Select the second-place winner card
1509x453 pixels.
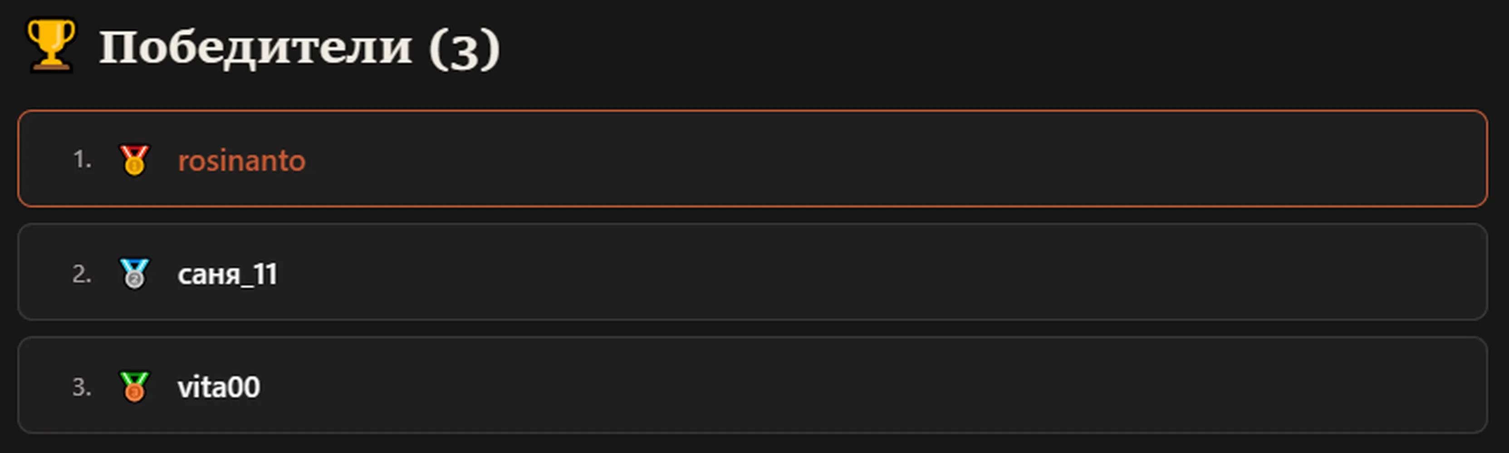(x=752, y=272)
